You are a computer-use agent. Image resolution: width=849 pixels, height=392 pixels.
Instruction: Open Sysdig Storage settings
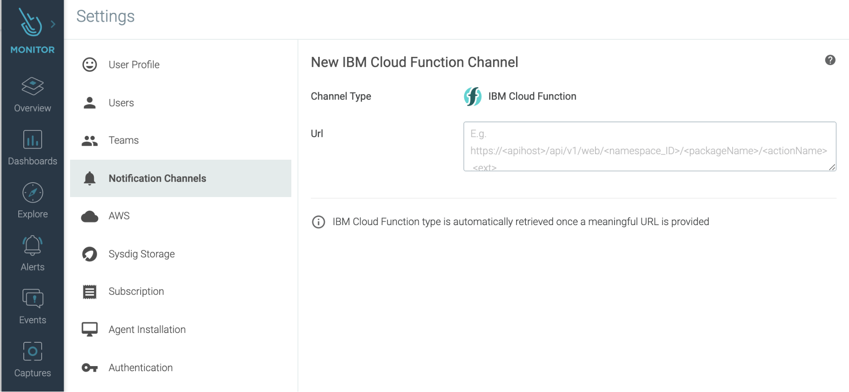(x=181, y=254)
